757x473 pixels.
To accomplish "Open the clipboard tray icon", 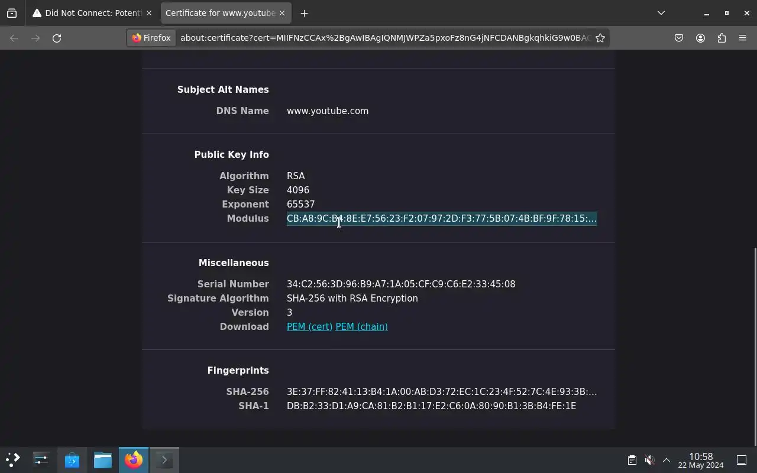I will tap(632, 460).
